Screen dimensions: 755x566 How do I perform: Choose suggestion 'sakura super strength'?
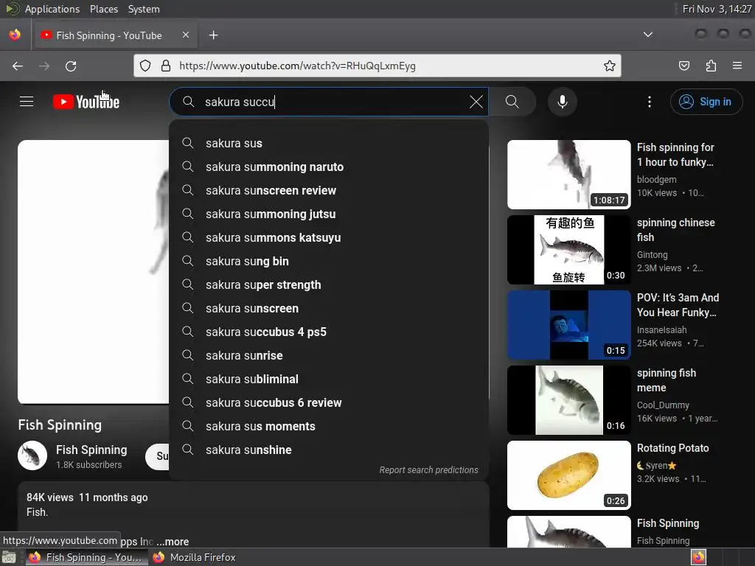coord(329,284)
